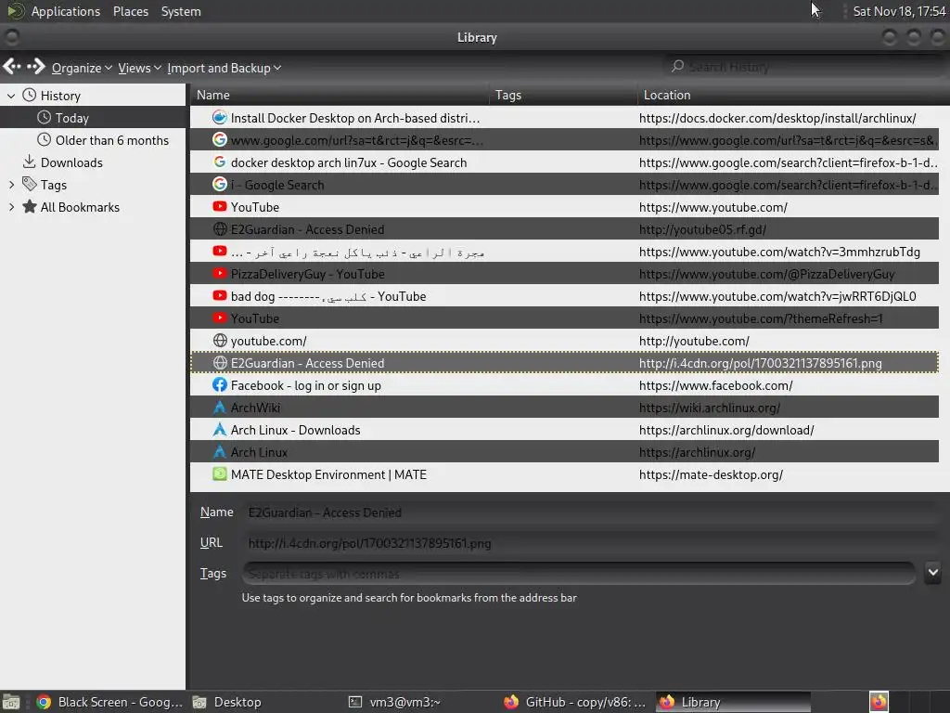Go forward with the right arrow icon

(36, 66)
